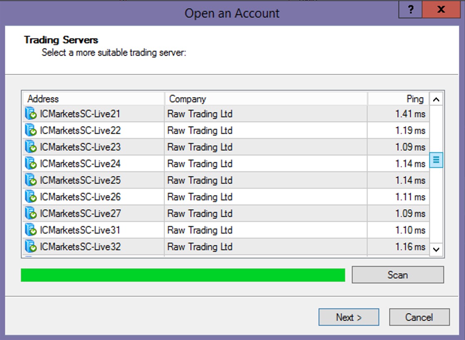Click the 1.16 ms ping value
The height and width of the screenshot is (340, 465).
click(410, 246)
